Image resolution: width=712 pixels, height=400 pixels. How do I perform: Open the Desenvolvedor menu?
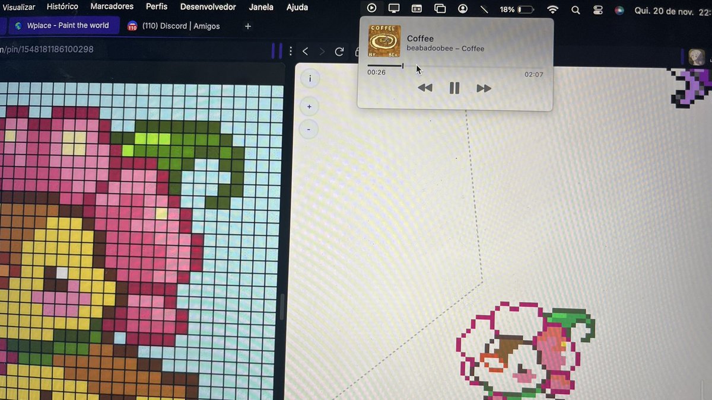pyautogui.click(x=208, y=7)
